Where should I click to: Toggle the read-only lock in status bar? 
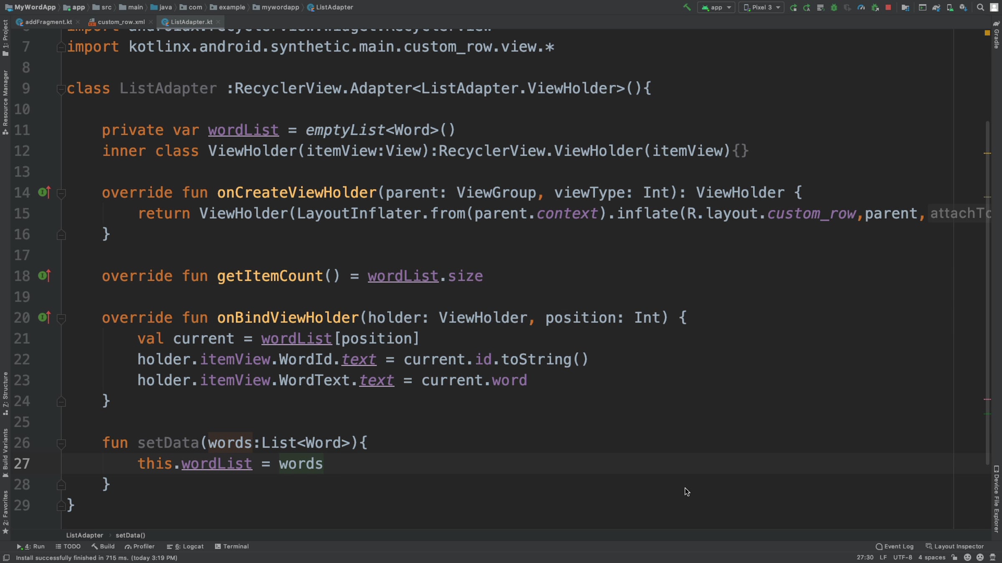955,557
